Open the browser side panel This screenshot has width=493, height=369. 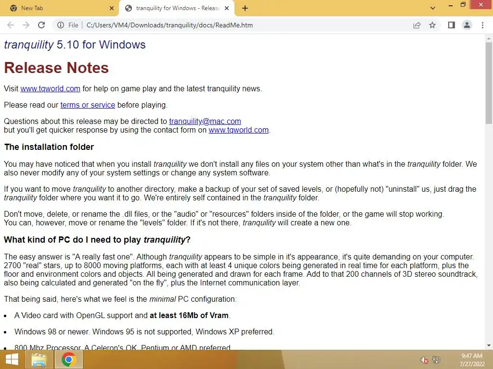pyautogui.click(x=452, y=25)
